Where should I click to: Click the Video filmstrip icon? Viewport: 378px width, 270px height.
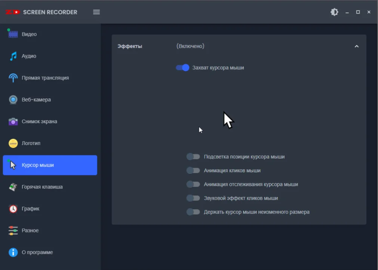13,34
